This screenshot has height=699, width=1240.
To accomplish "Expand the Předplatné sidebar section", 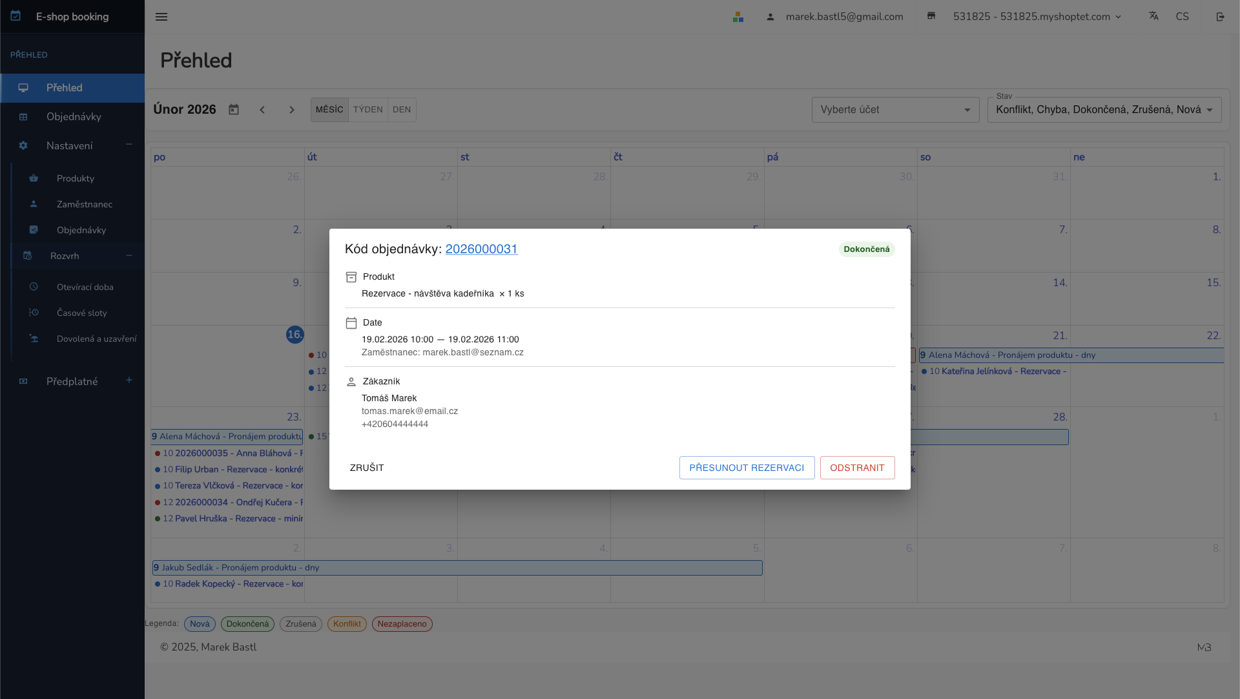I will (129, 381).
